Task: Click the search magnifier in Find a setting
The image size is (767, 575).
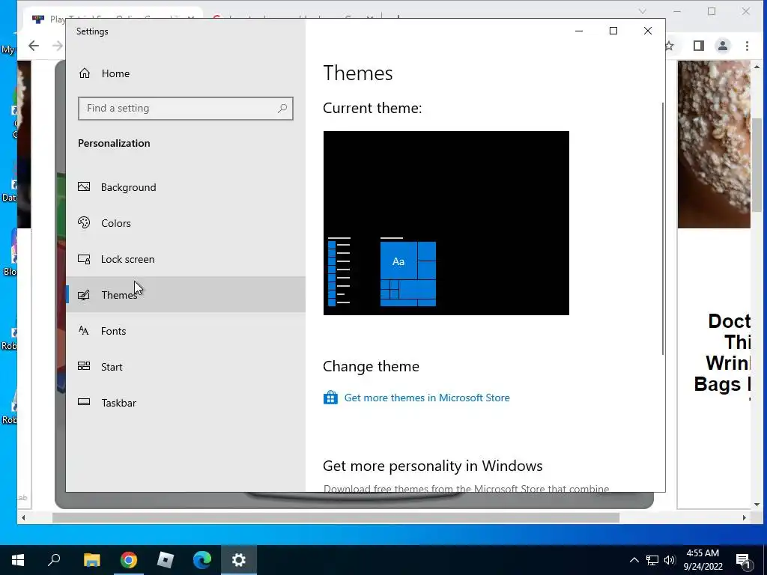Action: pyautogui.click(x=282, y=108)
